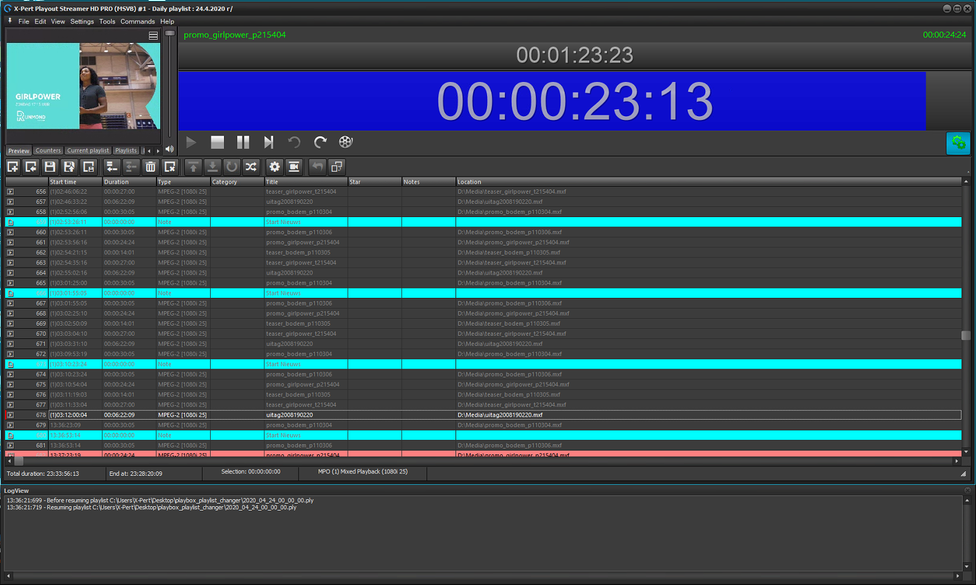Click the Save As playlist icon
This screenshot has width=976, height=585.
pos(69,167)
